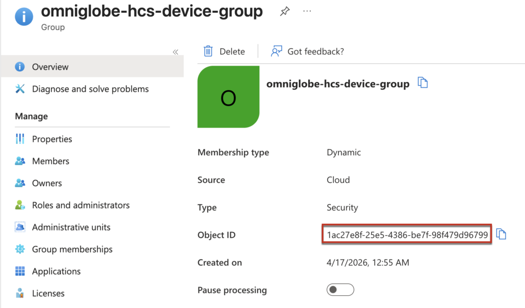View Licenses for this group
Screen dimensions: 525x308
click(48, 293)
